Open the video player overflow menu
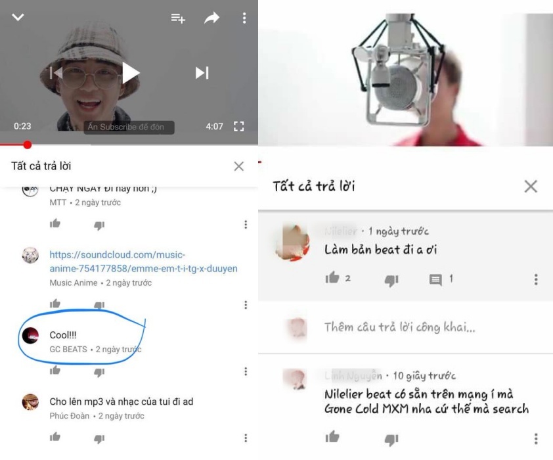This screenshot has width=553, height=460. tap(244, 18)
